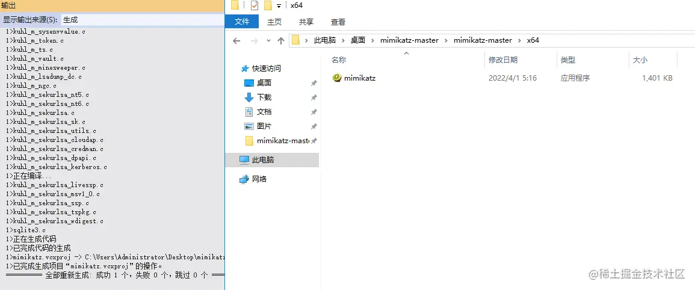
Task: Select 网络 in navigation pane
Action: coord(259,179)
